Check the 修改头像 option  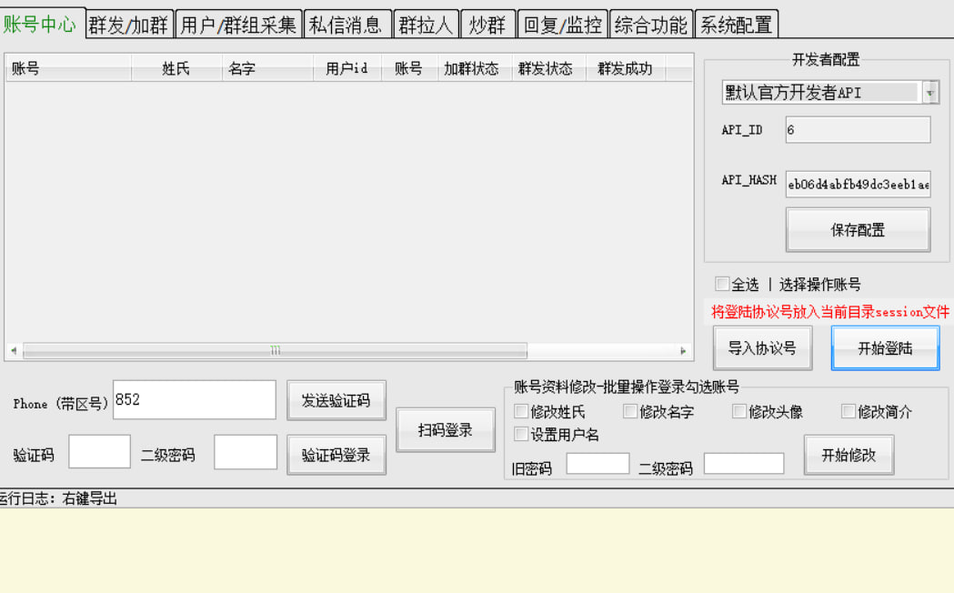739,412
